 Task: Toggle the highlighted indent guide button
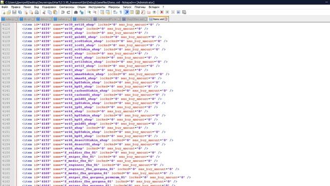tap(127, 12)
